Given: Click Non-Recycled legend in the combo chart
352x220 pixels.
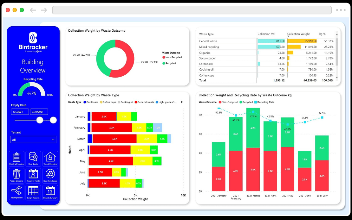Looking at the screenshot, I should tap(228, 102).
